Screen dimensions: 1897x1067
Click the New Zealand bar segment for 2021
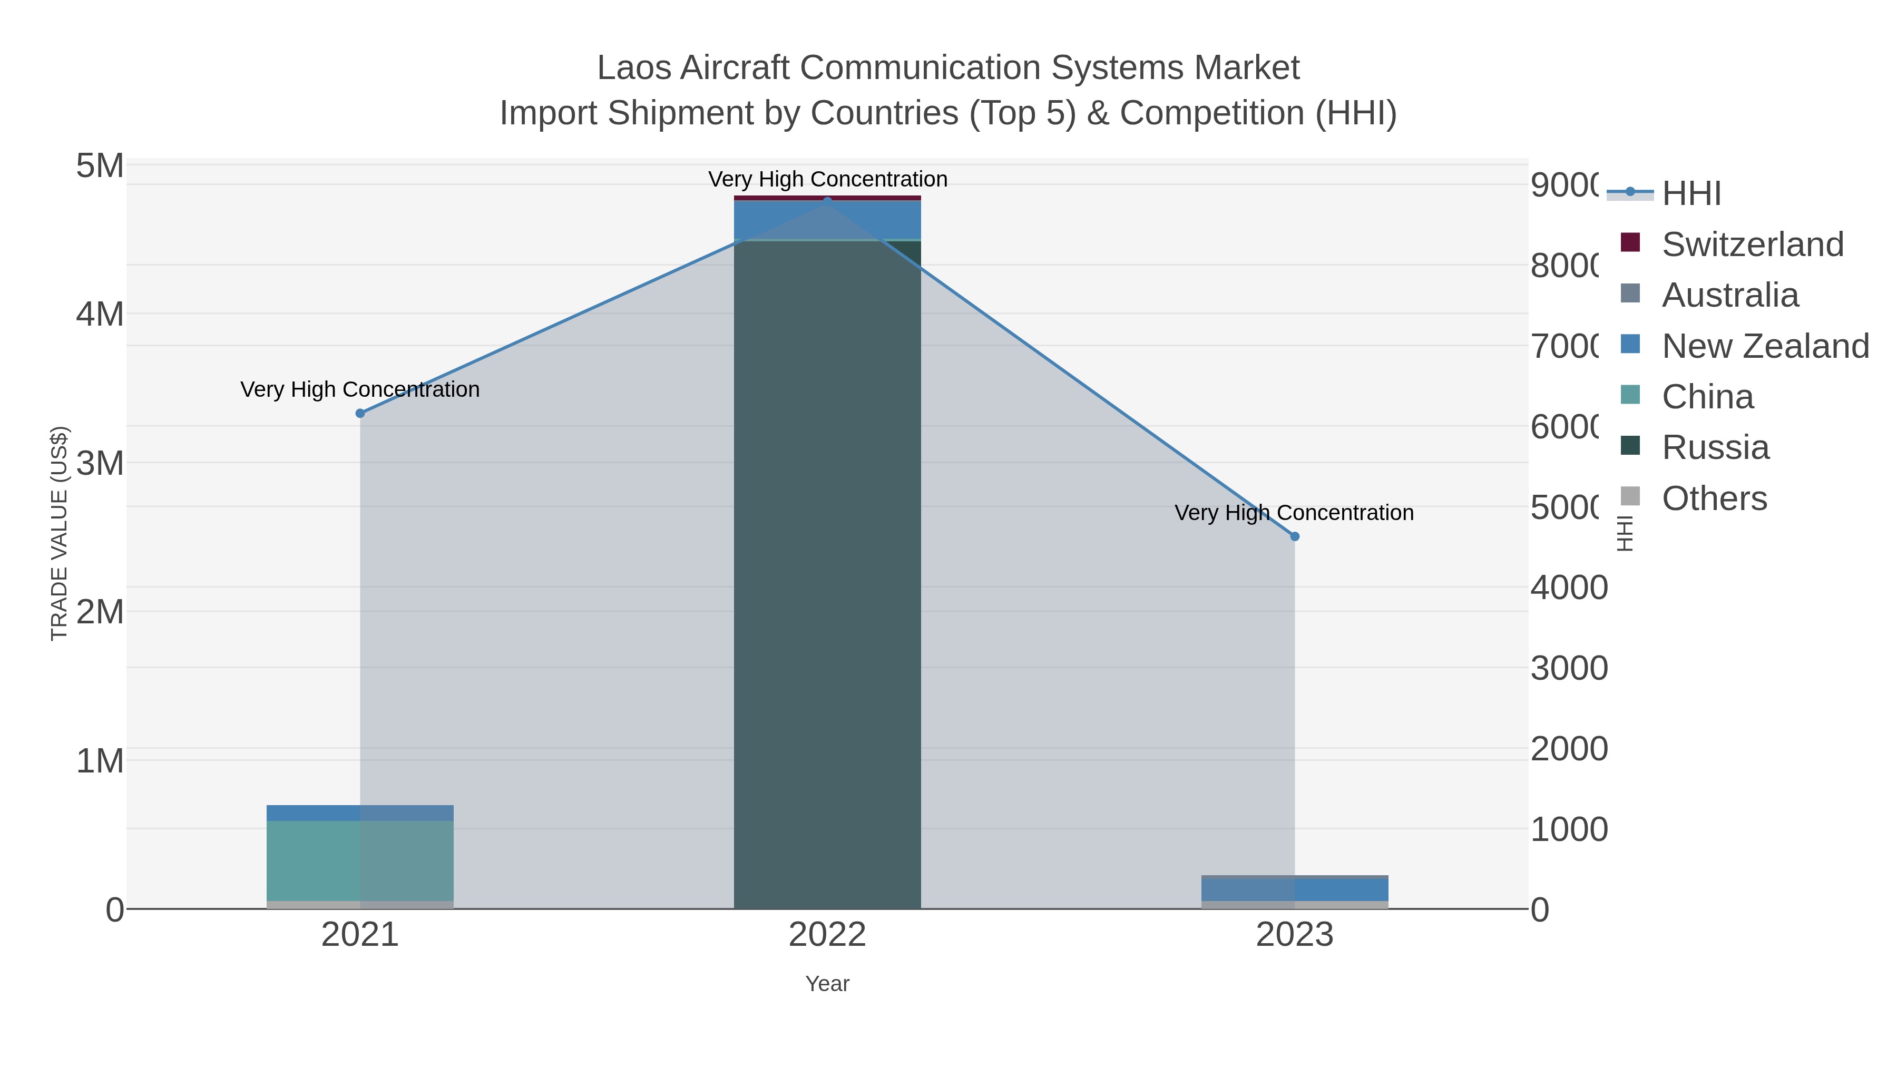(x=360, y=813)
